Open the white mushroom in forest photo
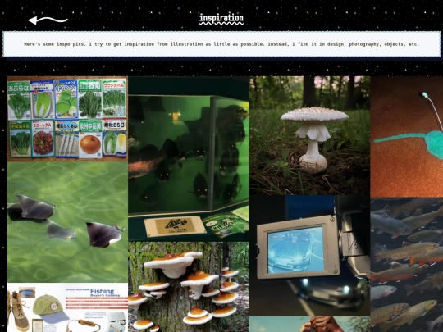443x332 pixels. click(309, 135)
